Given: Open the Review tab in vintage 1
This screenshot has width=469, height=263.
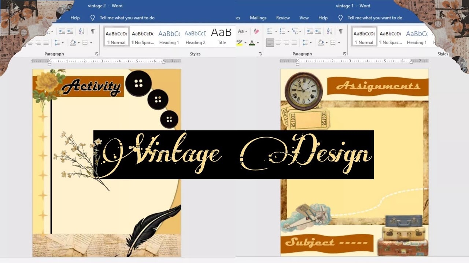Looking at the screenshot, I should 282,18.
